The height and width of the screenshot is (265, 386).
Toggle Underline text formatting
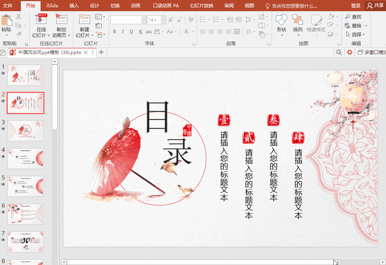pos(131,32)
